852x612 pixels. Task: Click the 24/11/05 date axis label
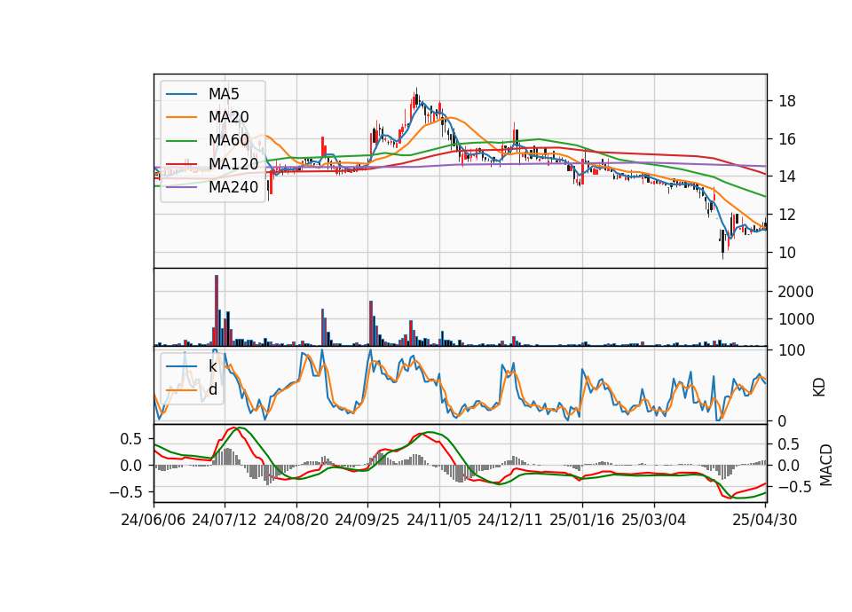[x=438, y=520]
